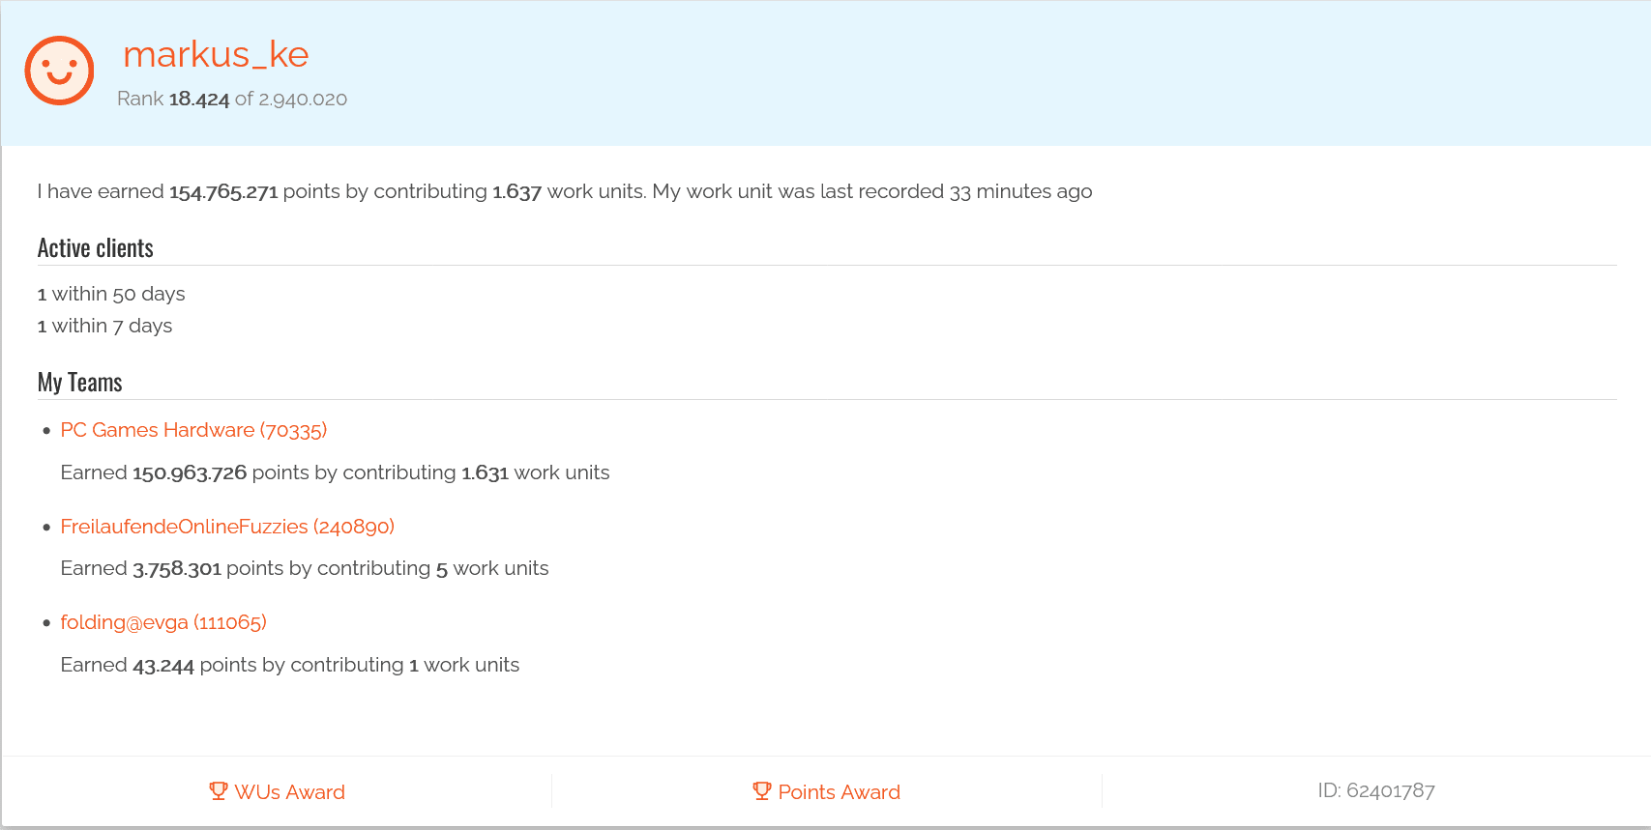
Task: Click the ID 62401787 label
Action: coord(1375,790)
